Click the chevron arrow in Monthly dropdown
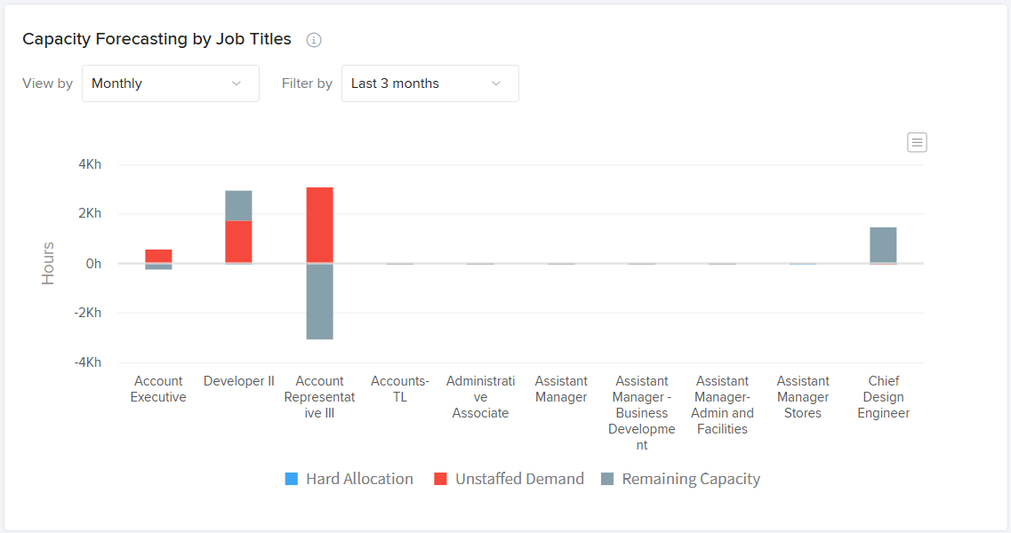 [237, 84]
